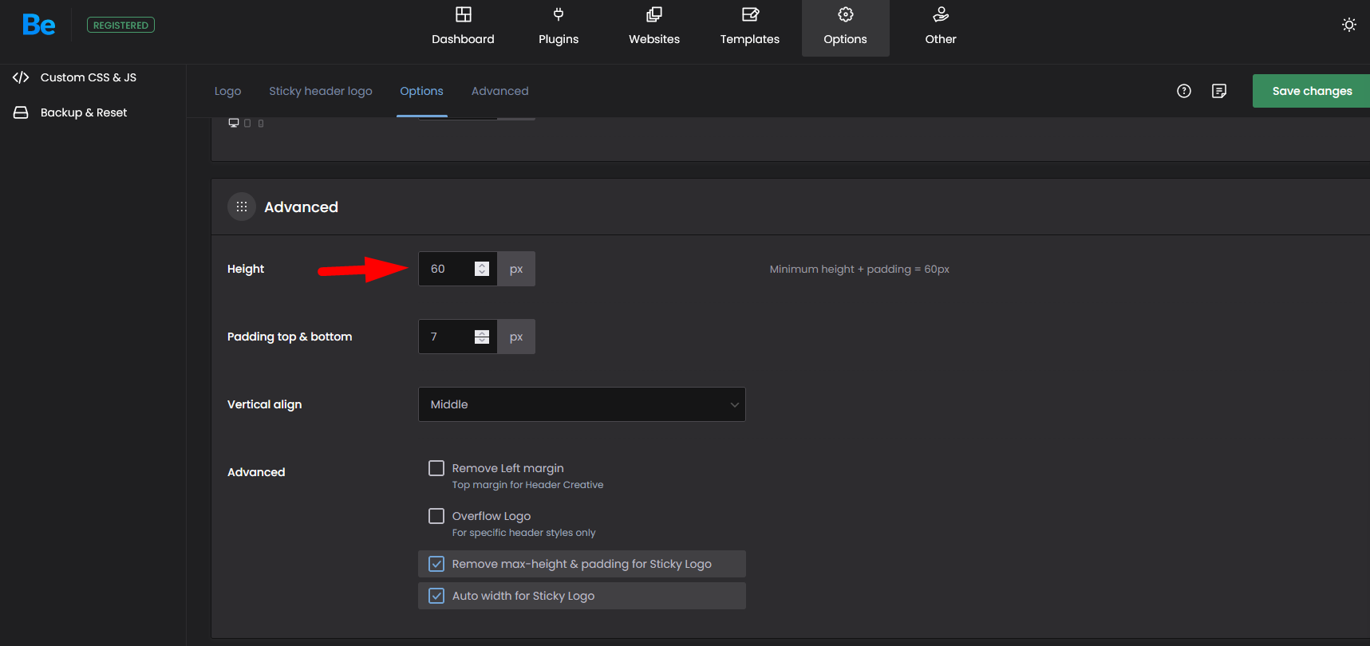Image resolution: width=1370 pixels, height=646 pixels.
Task: Open the help question-mark icon
Action: (1184, 91)
